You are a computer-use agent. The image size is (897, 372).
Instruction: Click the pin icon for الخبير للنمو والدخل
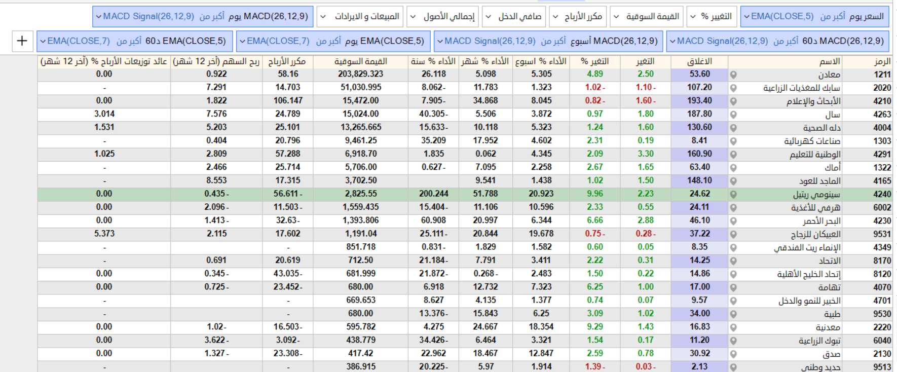[733, 301]
